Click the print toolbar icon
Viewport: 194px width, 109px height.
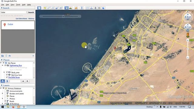pos(91,8)
